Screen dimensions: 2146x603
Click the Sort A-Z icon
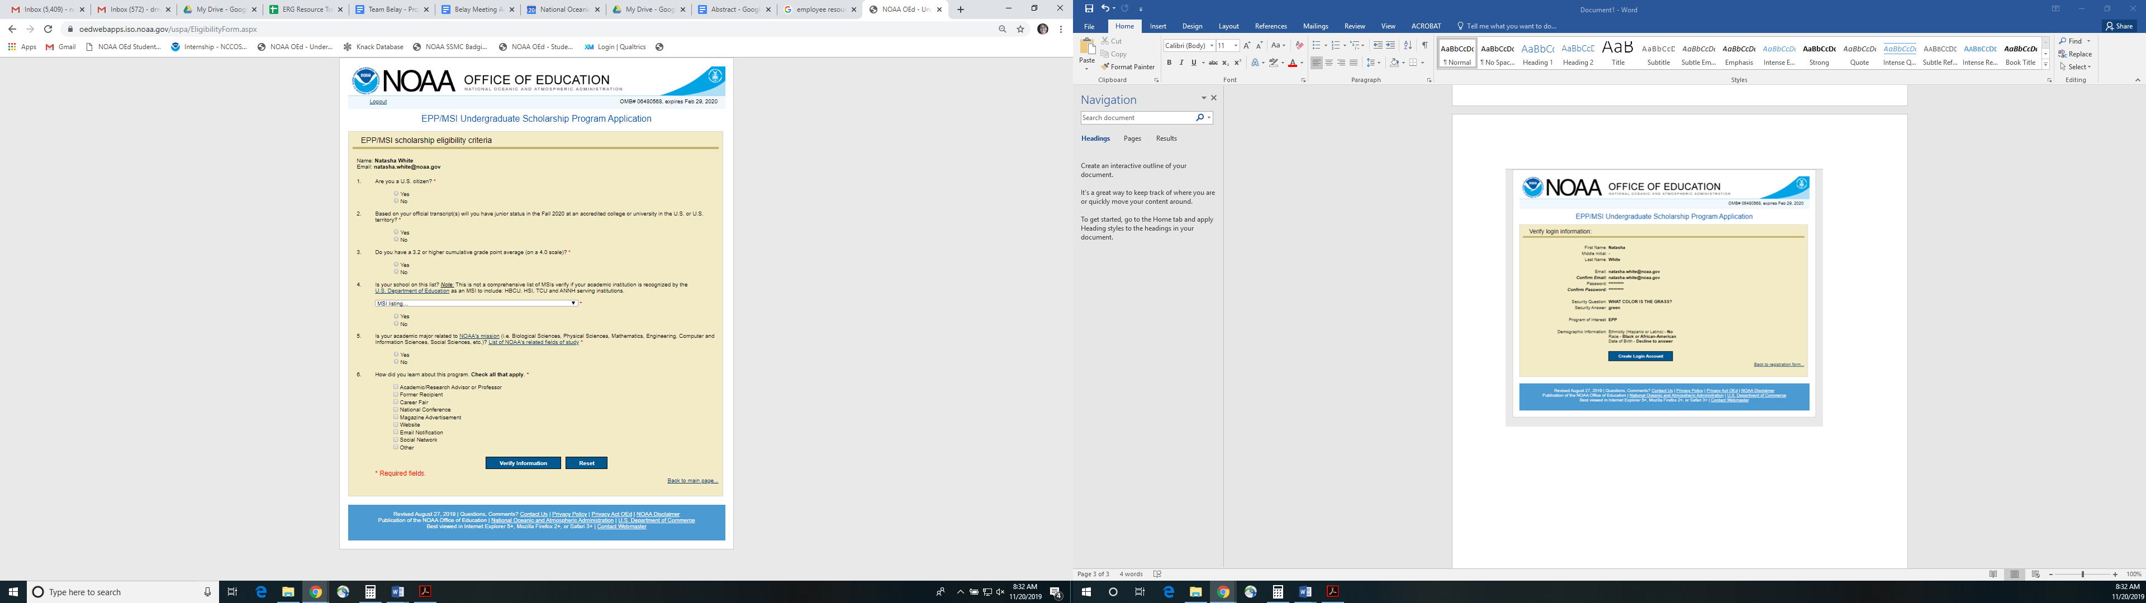[x=1408, y=46]
